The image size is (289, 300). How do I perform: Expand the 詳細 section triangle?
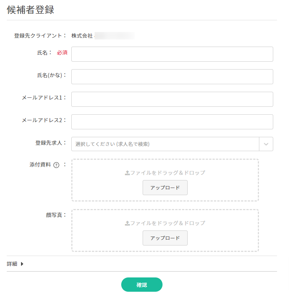click(x=22, y=264)
